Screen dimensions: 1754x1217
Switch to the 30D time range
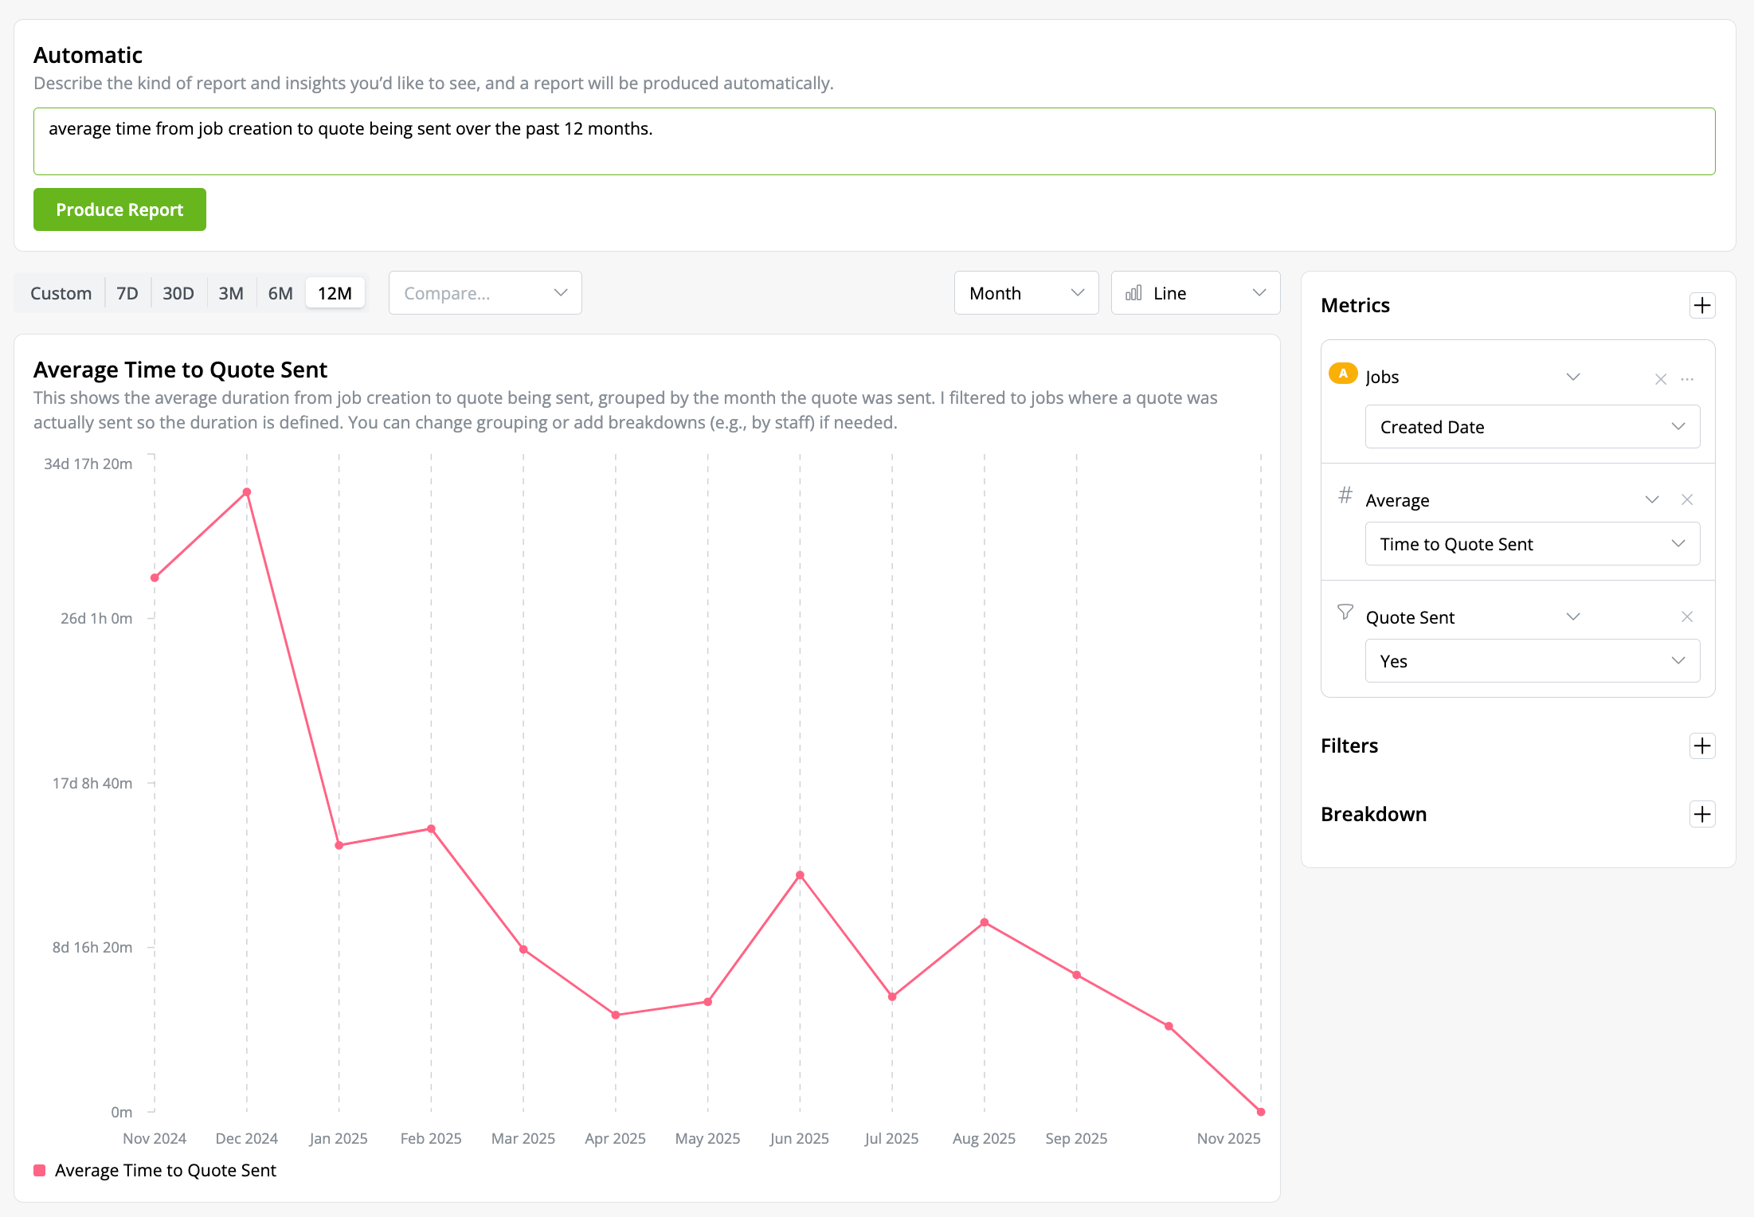point(178,293)
